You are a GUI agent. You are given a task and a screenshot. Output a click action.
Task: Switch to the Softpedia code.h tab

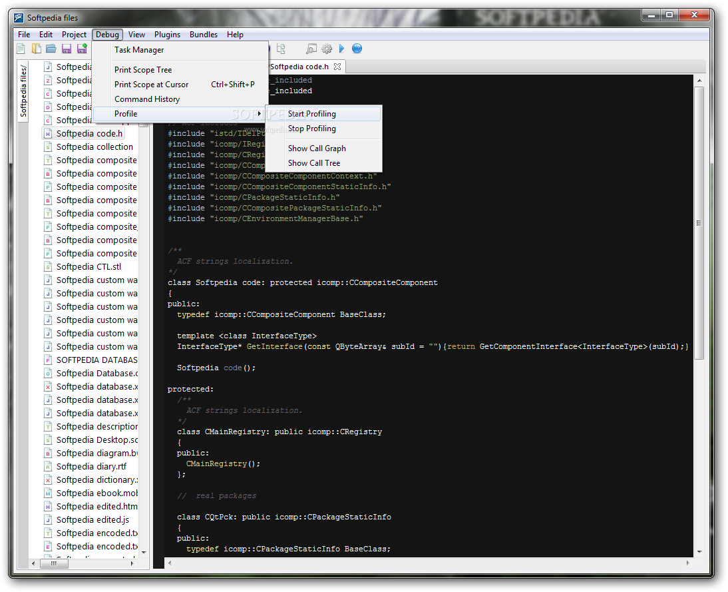pos(299,67)
